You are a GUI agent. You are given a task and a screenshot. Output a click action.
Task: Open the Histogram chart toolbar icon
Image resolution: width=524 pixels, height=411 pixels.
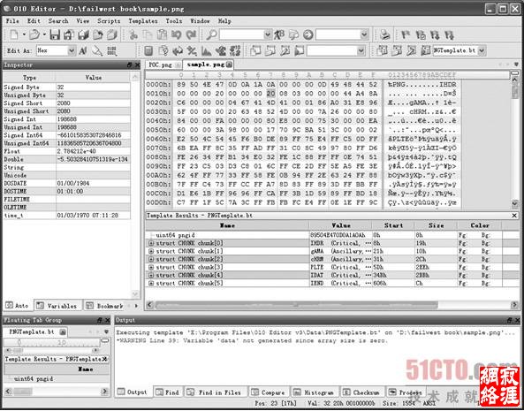(x=206, y=50)
